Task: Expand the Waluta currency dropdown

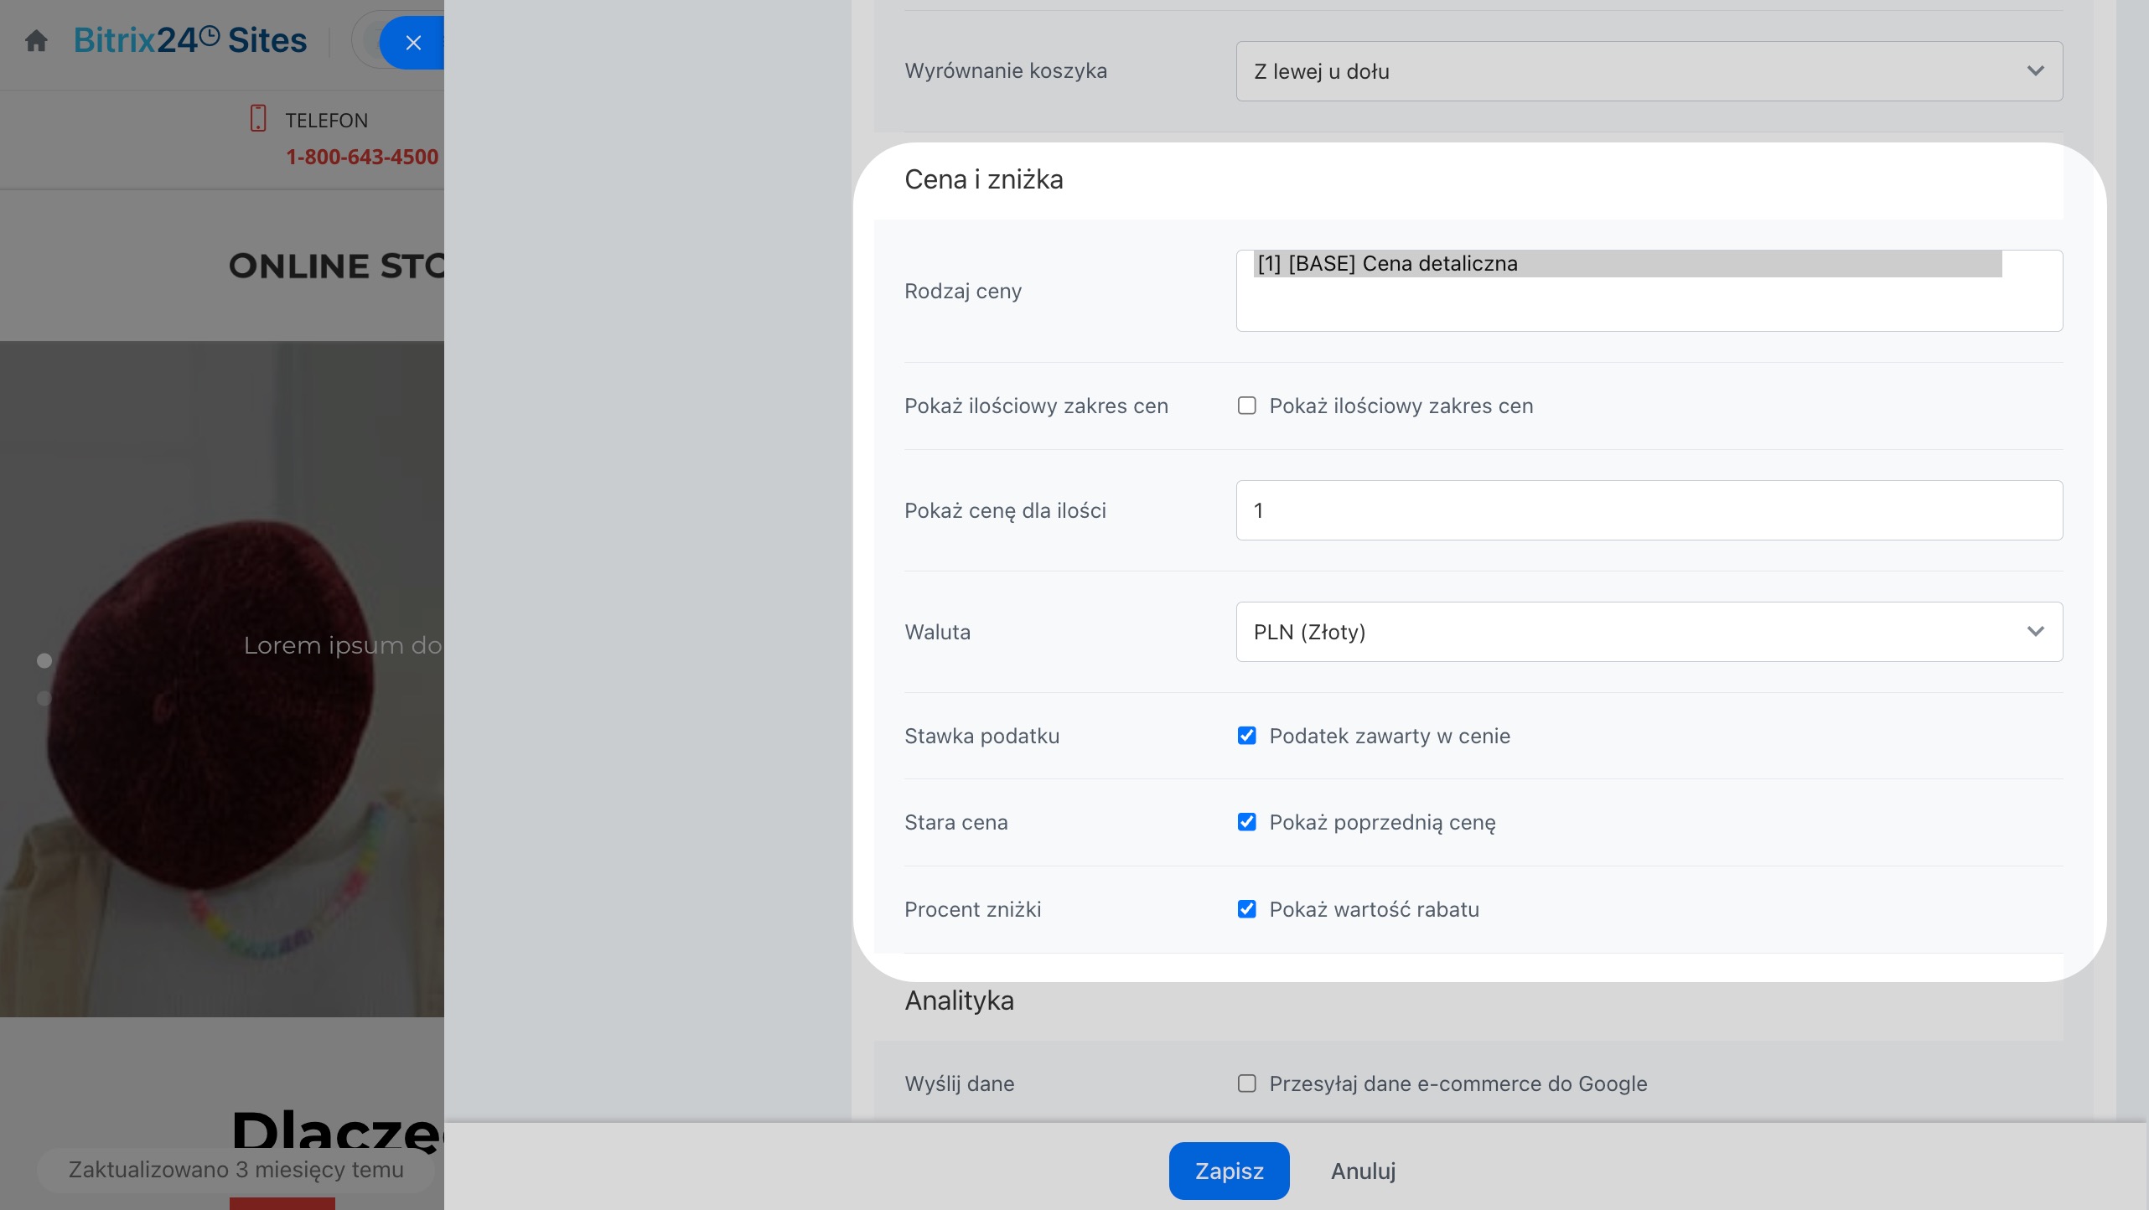Action: pyautogui.click(x=1649, y=632)
